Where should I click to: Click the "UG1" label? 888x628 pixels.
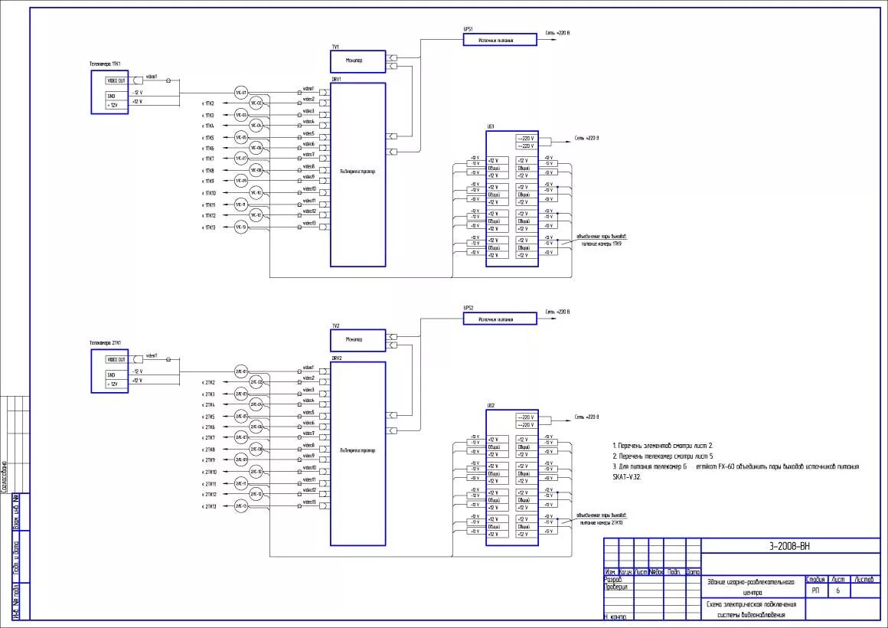(x=491, y=126)
